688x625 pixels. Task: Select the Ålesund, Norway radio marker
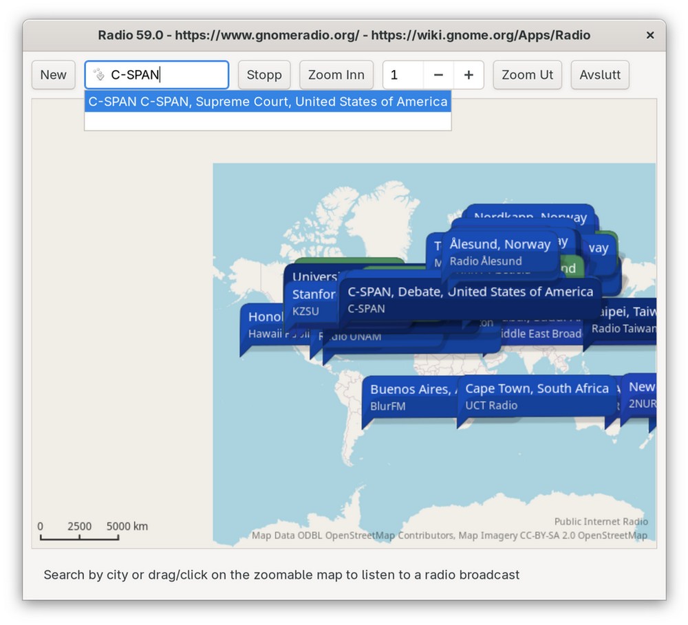[x=499, y=252]
